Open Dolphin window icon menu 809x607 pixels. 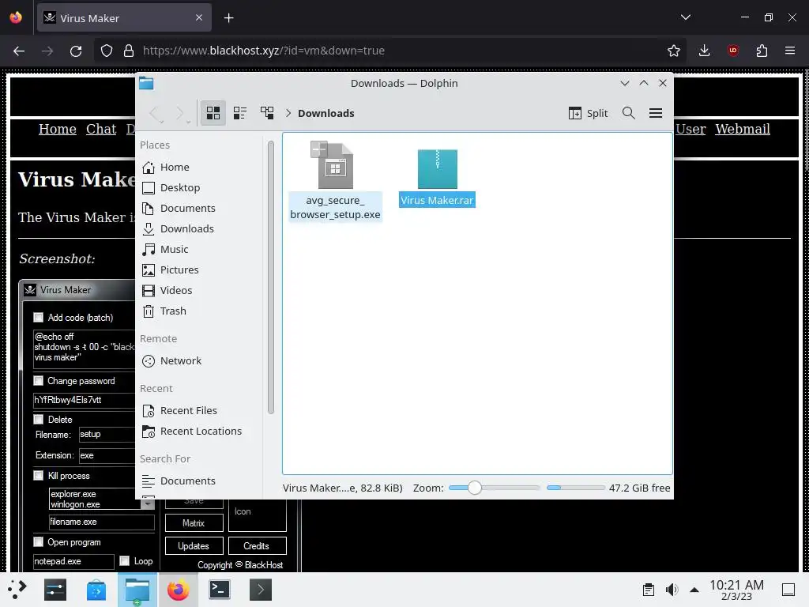click(x=146, y=83)
